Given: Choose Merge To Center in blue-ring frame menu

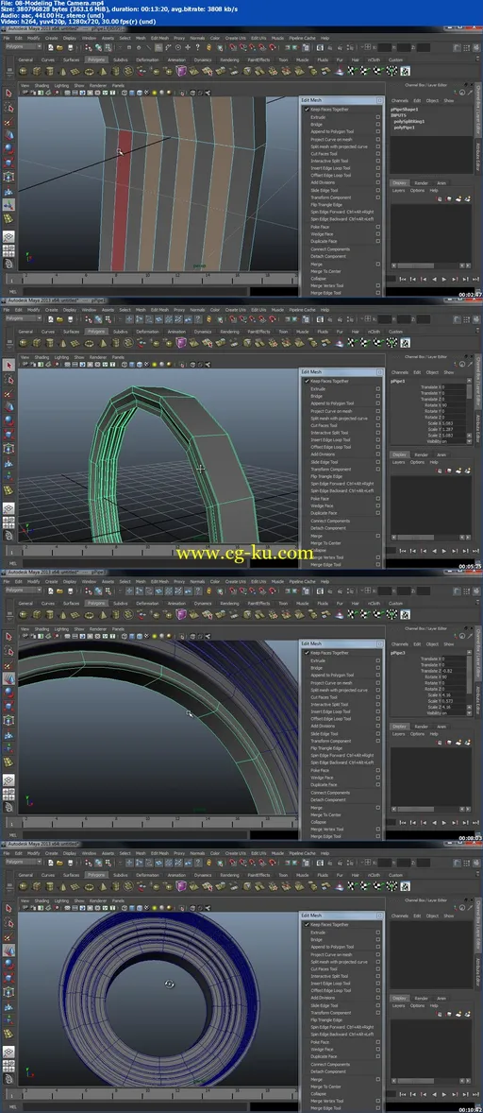Looking at the screenshot, I should (x=325, y=1086).
